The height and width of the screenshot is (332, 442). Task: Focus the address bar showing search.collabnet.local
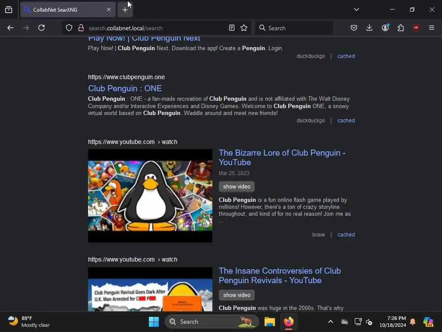coord(156,28)
